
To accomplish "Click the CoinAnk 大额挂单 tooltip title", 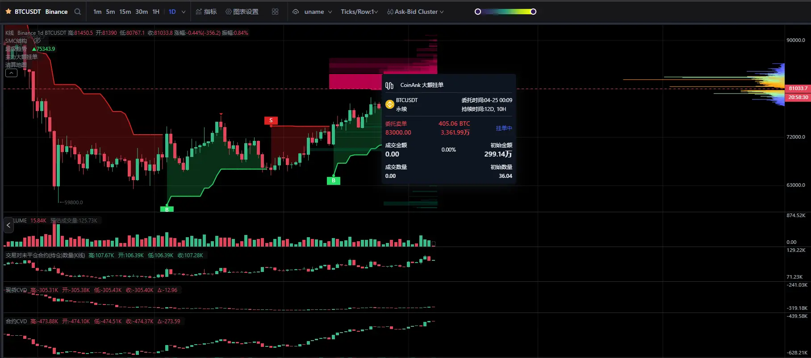I will click(422, 85).
